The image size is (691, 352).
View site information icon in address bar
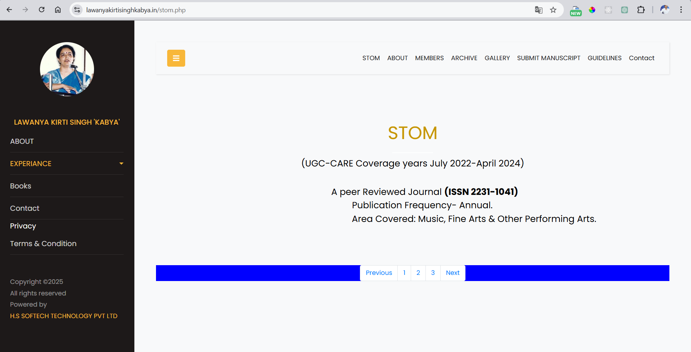point(77,10)
